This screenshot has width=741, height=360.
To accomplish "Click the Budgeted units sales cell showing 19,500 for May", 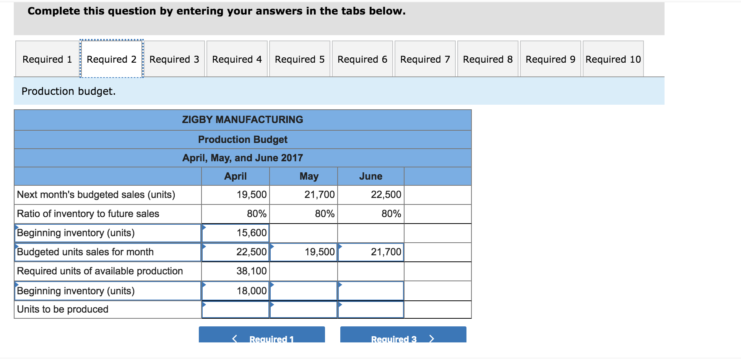I will pos(303,252).
